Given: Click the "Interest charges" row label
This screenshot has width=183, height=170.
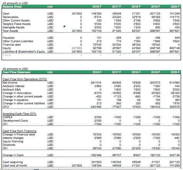Looking at the screenshot, I should (13, 138).
